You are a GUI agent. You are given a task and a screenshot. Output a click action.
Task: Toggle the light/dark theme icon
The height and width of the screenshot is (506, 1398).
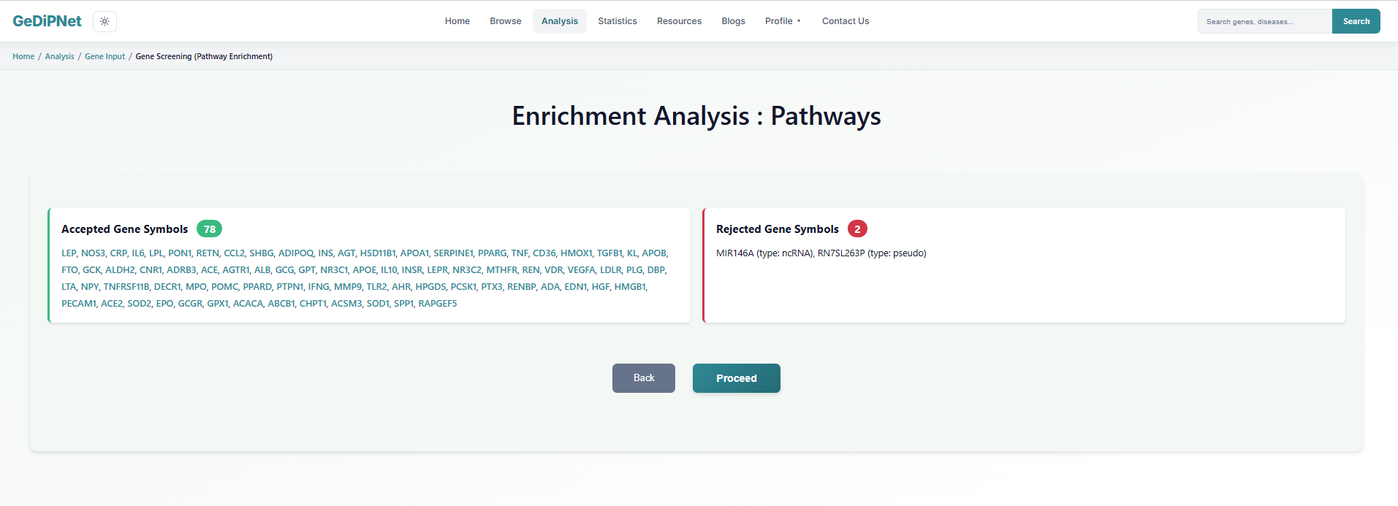105,21
